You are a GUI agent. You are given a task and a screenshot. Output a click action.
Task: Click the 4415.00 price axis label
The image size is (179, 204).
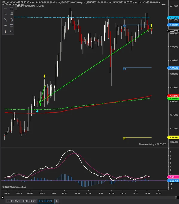coord(174,6)
